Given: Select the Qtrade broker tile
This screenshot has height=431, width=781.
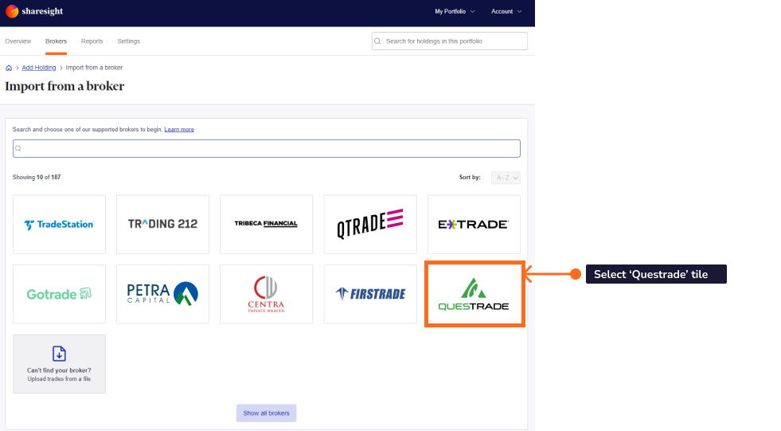Looking at the screenshot, I should point(370,224).
